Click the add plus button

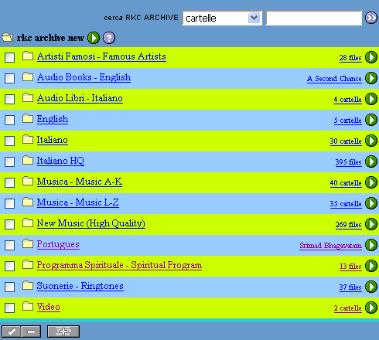coord(63,331)
